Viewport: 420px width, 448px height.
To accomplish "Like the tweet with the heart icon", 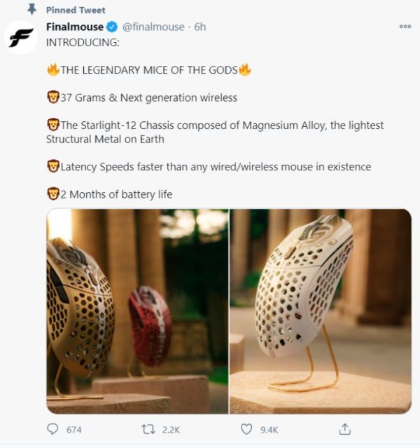I will pyautogui.click(x=246, y=429).
